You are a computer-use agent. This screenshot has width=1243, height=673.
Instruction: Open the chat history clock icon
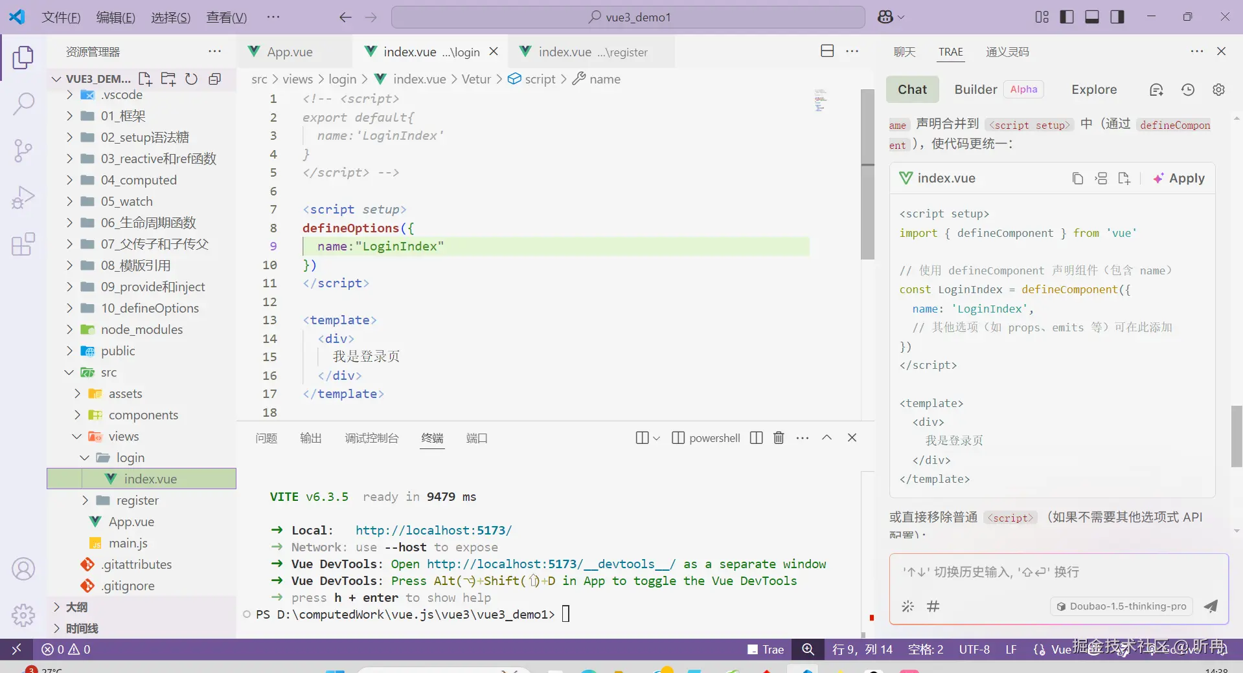pos(1187,90)
